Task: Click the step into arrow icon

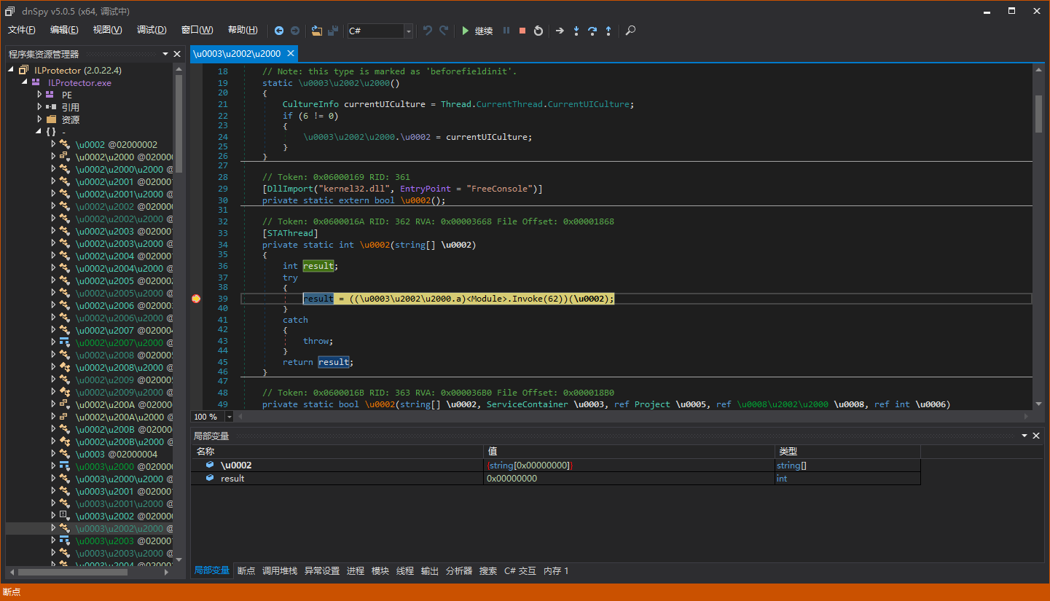Action: [x=576, y=31]
